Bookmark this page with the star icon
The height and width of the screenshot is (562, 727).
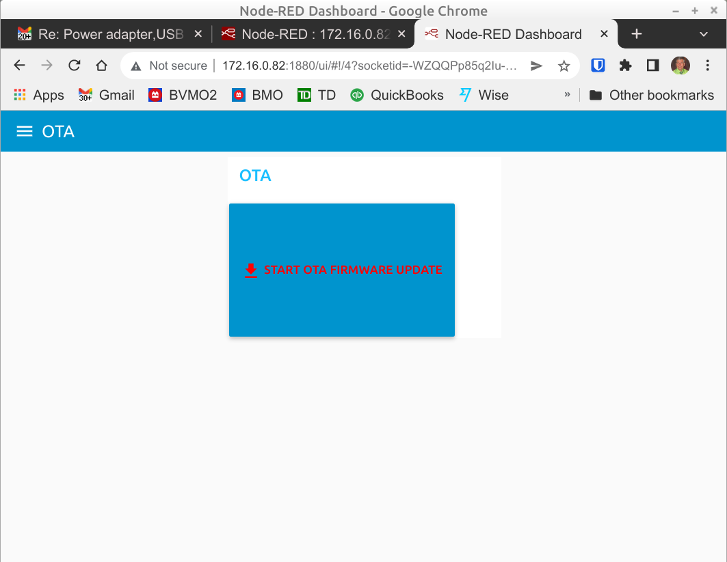[x=564, y=66]
